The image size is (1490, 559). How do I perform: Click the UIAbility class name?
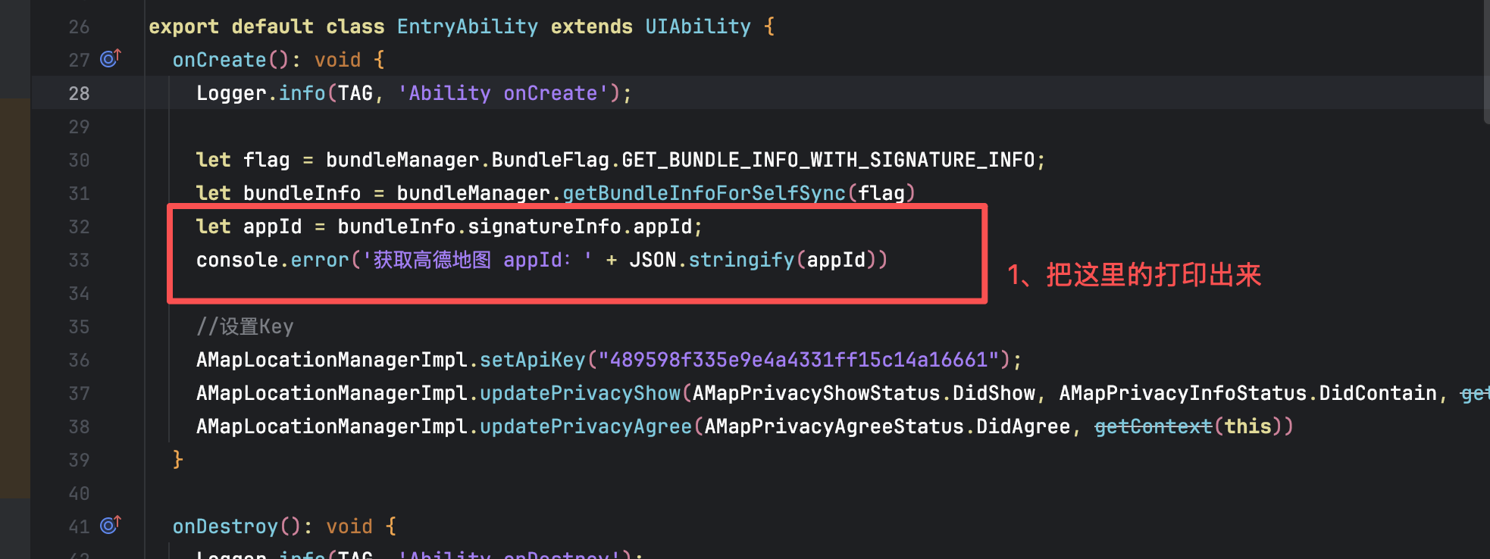pos(697,27)
